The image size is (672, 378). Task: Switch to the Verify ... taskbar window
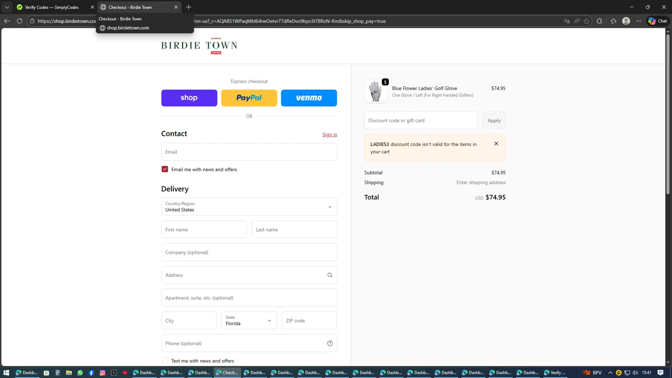555,373
